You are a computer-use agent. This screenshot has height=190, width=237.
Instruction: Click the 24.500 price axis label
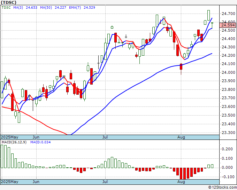[228, 30]
